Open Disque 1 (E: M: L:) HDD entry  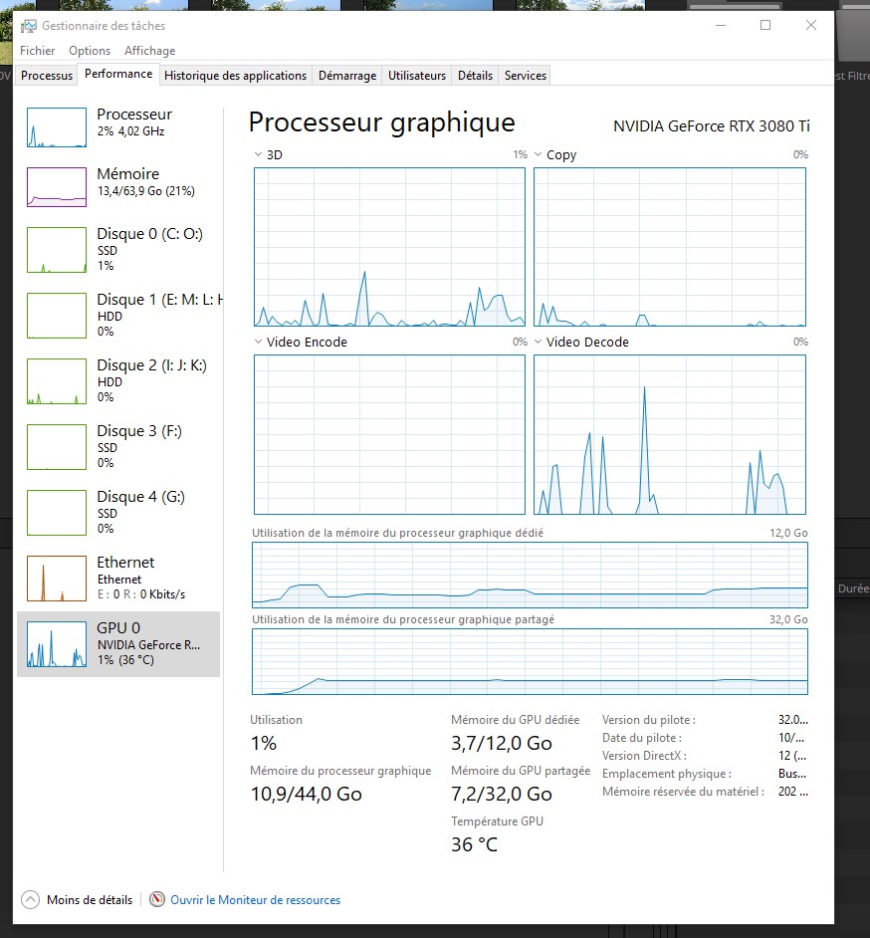point(118,316)
